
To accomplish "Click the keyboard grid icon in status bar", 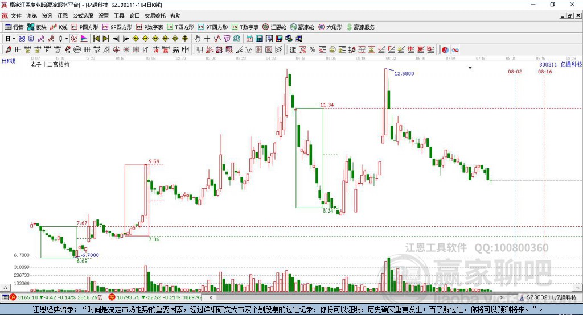I will coord(5,297).
